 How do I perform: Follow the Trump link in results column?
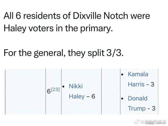pyautogui.click(x=137, y=108)
